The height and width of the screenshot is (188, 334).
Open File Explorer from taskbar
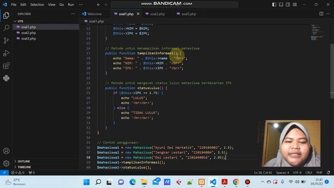click(144, 182)
